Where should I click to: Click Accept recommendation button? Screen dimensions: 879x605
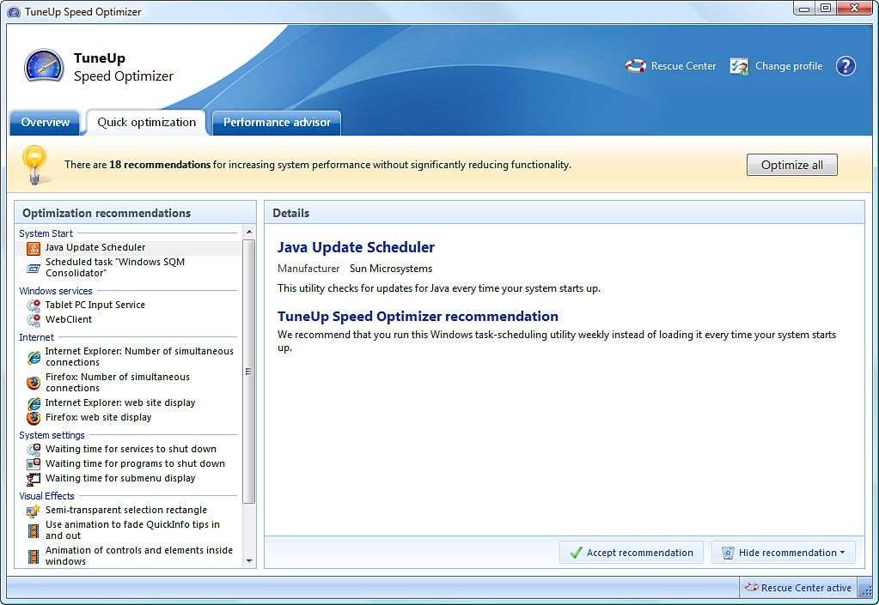pyautogui.click(x=632, y=553)
